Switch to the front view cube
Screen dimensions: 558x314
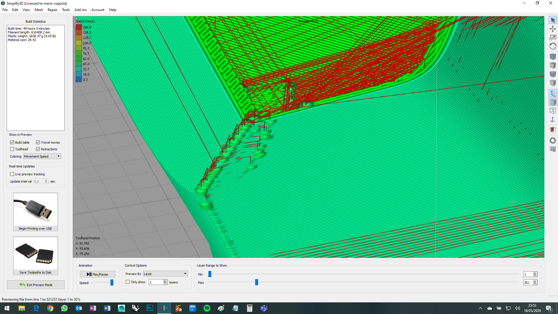(553, 74)
